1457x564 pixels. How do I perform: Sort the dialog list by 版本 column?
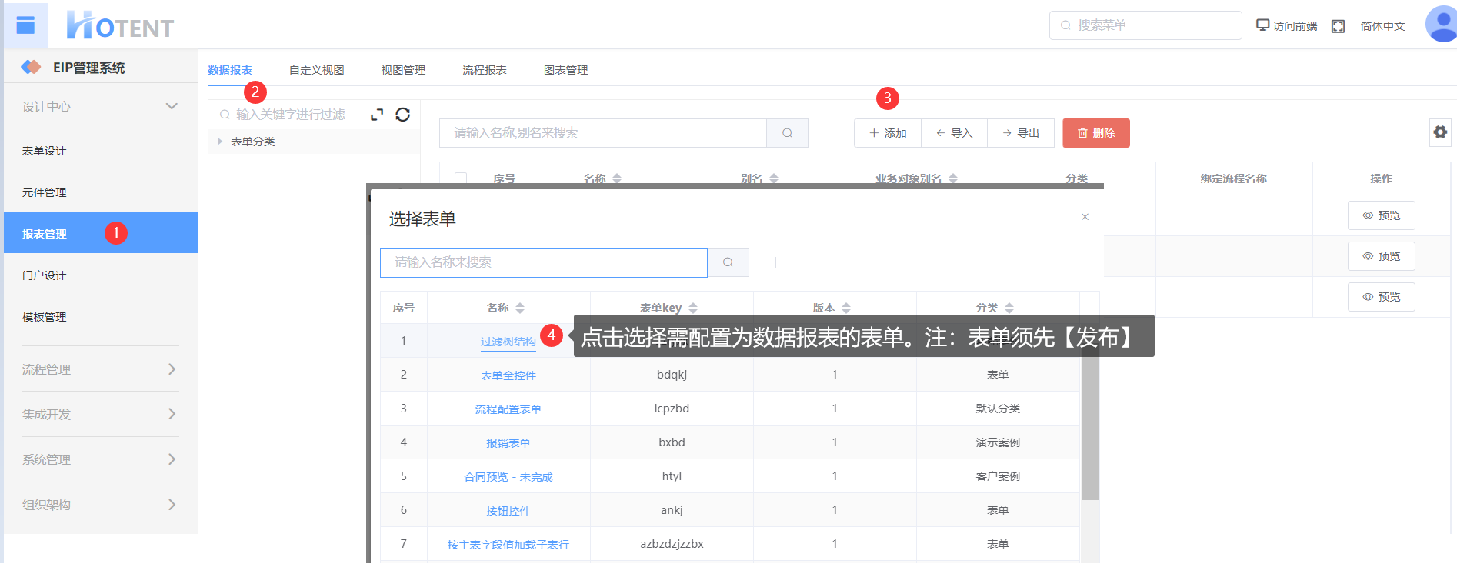pyautogui.click(x=846, y=308)
